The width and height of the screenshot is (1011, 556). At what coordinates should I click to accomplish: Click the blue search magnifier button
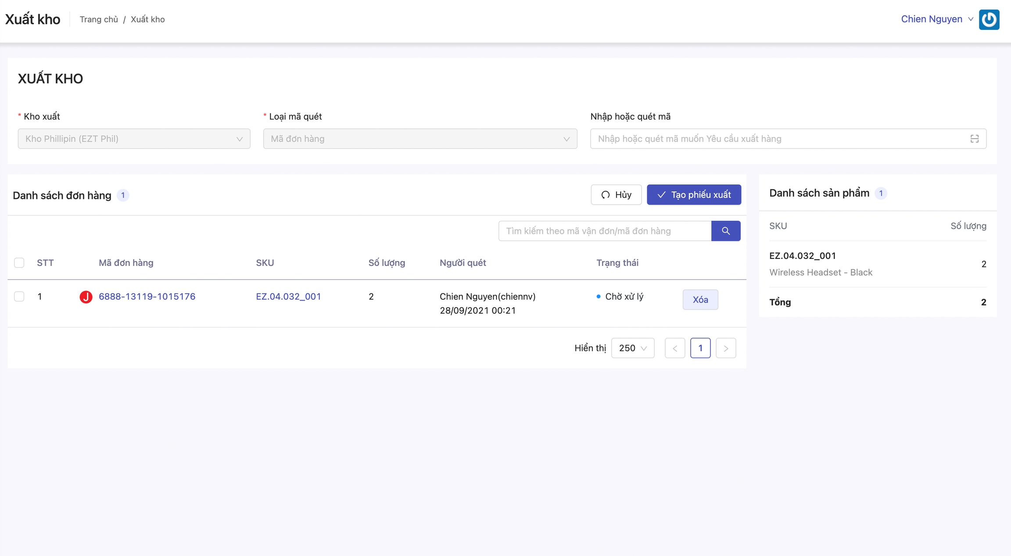(x=725, y=231)
